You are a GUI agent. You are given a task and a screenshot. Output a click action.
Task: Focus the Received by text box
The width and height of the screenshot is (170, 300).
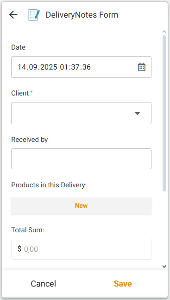coord(81,159)
